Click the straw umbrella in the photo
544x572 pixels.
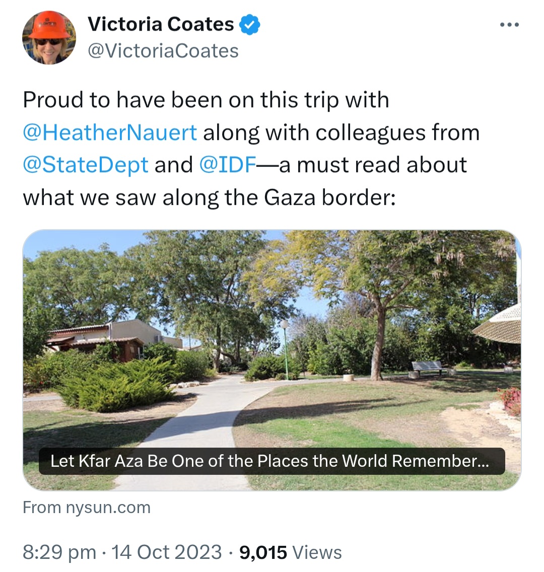point(499,325)
